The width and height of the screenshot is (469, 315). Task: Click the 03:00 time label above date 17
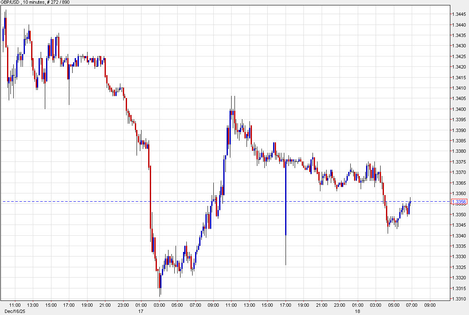159,305
